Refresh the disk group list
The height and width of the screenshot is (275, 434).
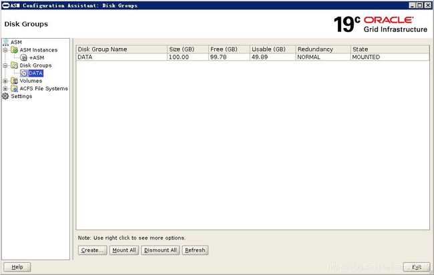tap(195, 250)
